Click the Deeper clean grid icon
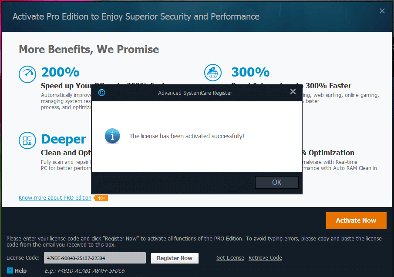 pos(27,140)
